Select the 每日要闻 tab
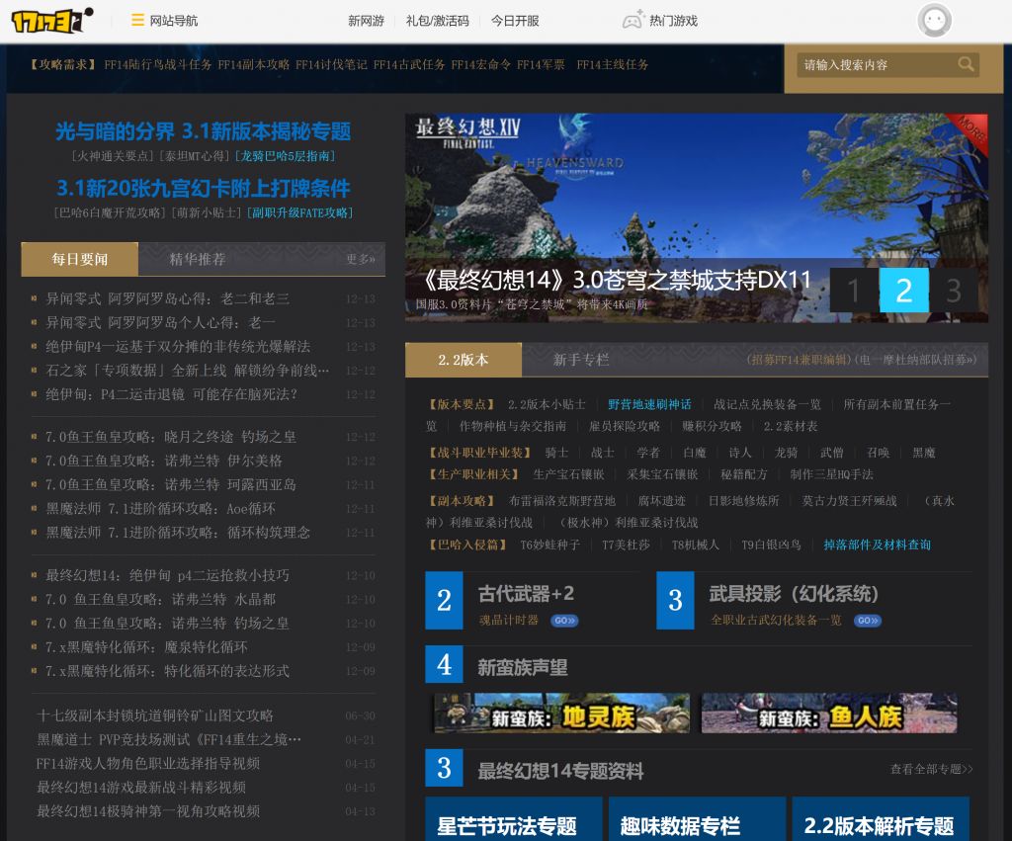The width and height of the screenshot is (1012, 841). tap(79, 259)
